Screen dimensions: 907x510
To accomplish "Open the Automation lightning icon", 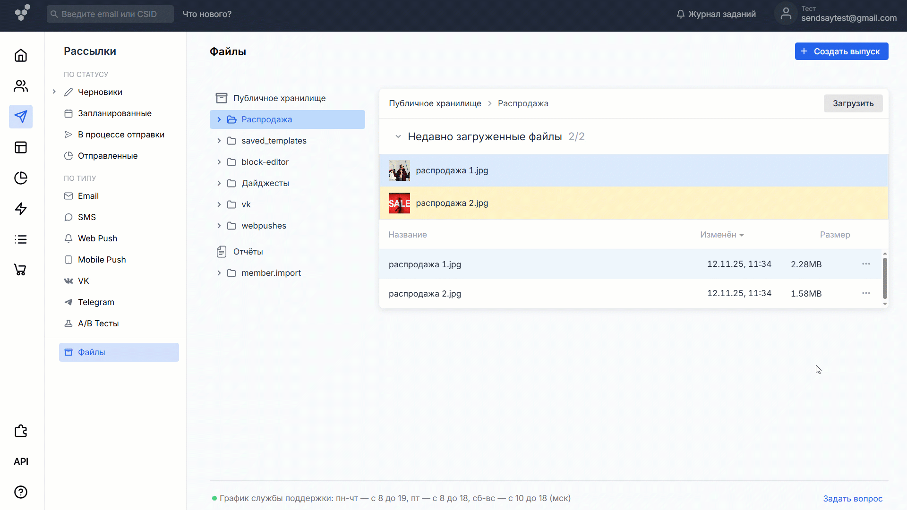I will pos(21,209).
